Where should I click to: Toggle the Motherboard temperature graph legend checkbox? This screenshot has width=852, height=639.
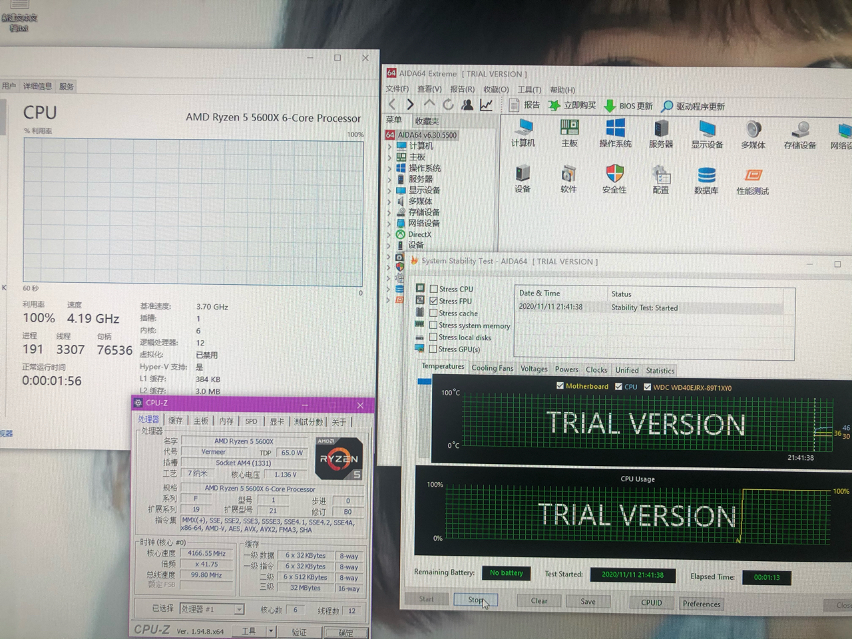[560, 386]
